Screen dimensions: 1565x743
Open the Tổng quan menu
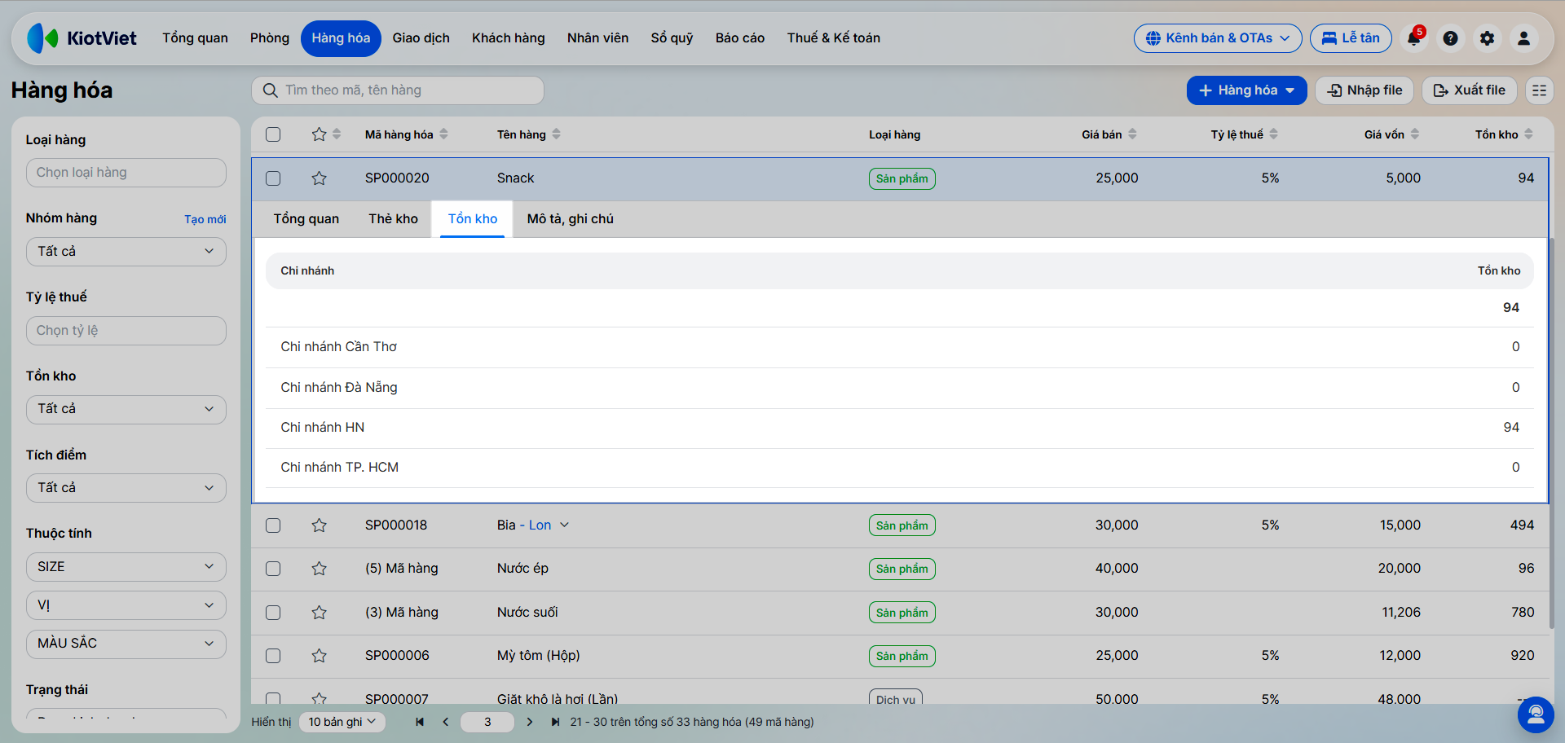coord(195,38)
